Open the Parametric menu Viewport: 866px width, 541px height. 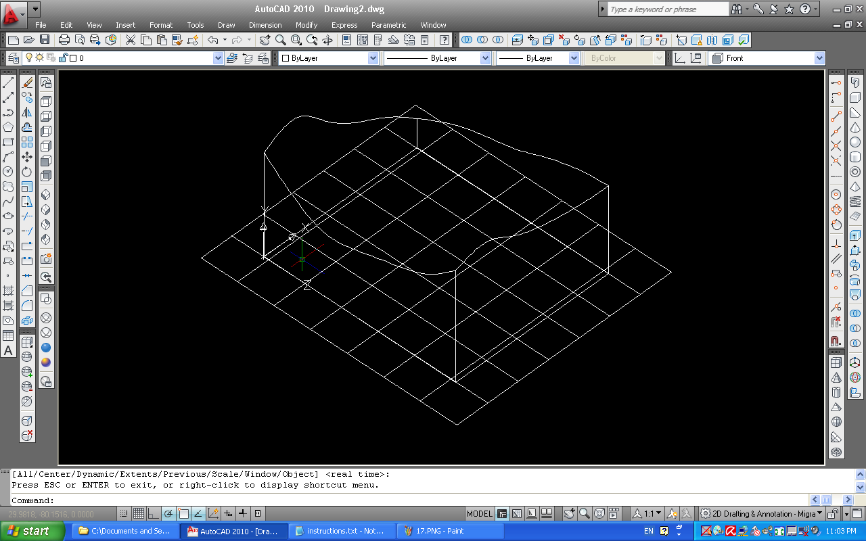(388, 25)
